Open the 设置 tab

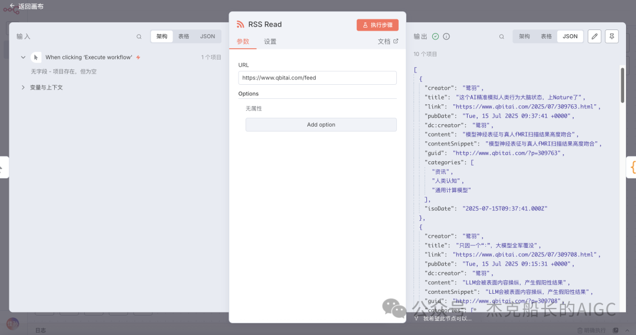(x=270, y=42)
